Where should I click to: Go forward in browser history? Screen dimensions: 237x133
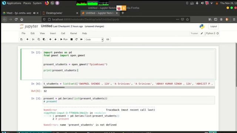coord(10,20)
